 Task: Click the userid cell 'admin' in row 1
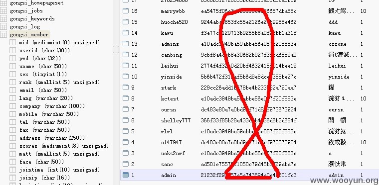(169, 176)
